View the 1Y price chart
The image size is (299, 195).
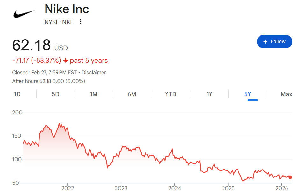(x=209, y=94)
